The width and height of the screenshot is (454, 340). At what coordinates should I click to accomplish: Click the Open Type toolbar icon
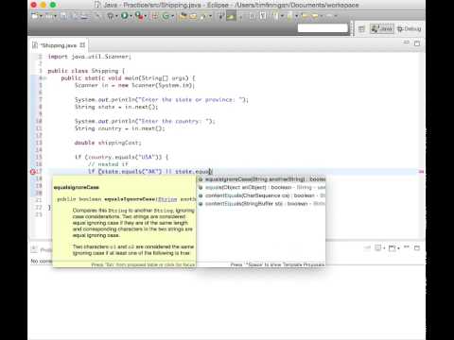click(183, 15)
